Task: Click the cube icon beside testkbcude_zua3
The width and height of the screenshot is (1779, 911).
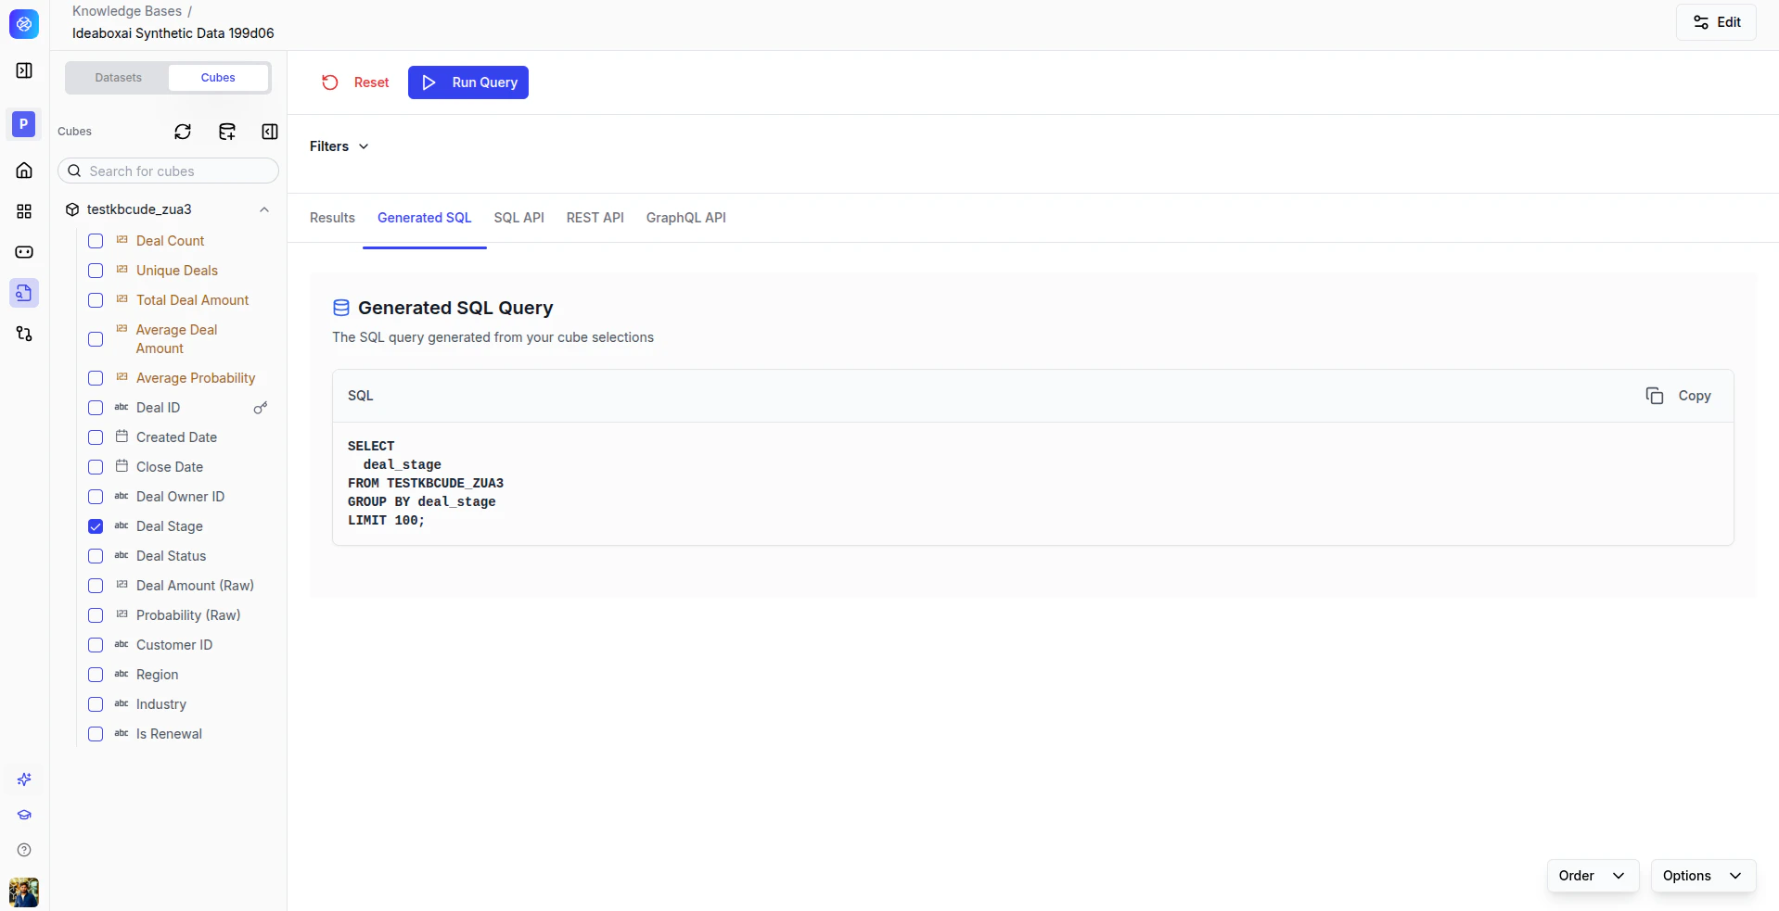Action: tap(72, 209)
